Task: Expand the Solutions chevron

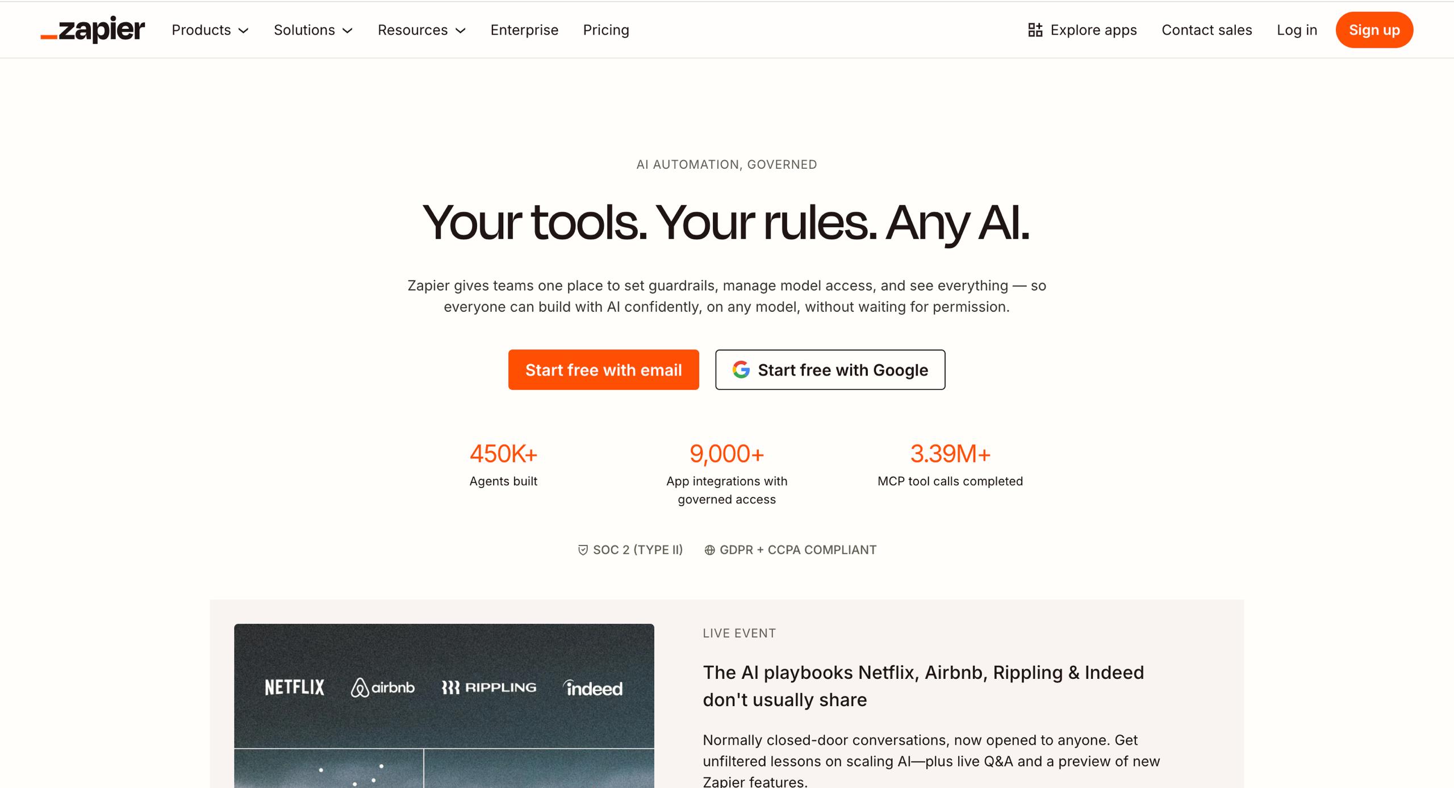Action: 348,31
